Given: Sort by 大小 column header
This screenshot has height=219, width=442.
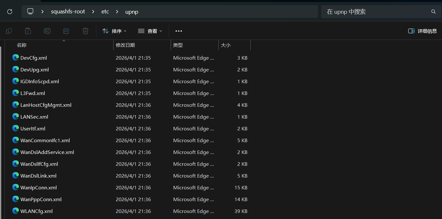Looking at the screenshot, I should (x=226, y=45).
